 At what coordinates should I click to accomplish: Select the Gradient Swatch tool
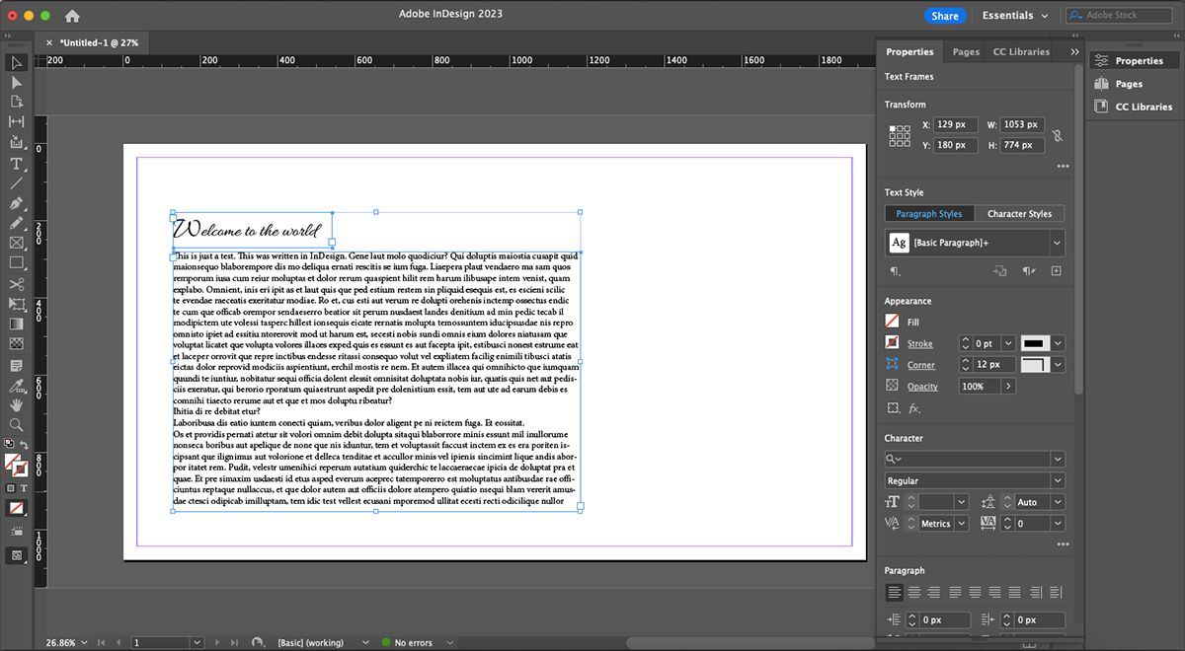(x=17, y=324)
